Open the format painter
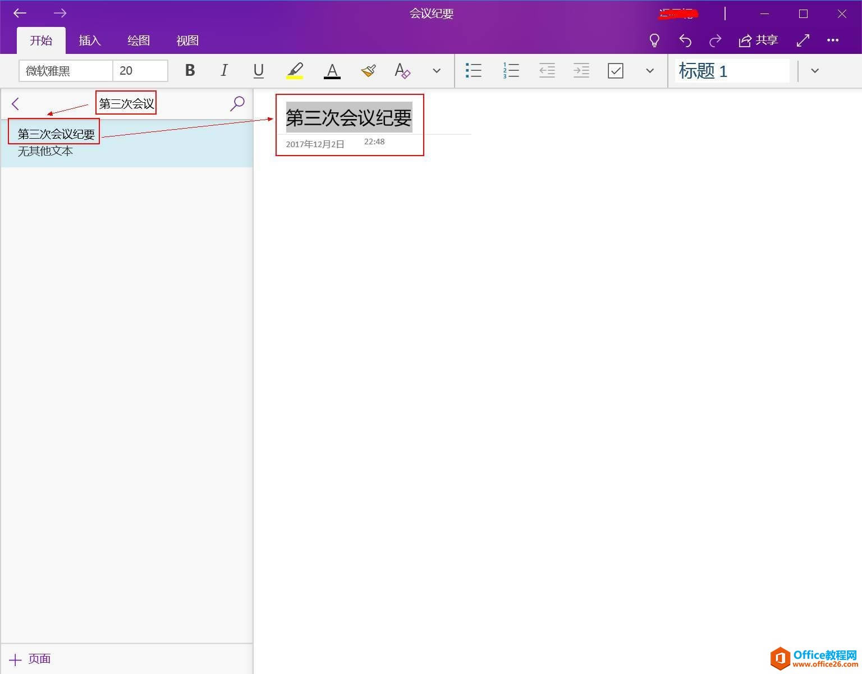This screenshot has height=674, width=862. tap(368, 71)
